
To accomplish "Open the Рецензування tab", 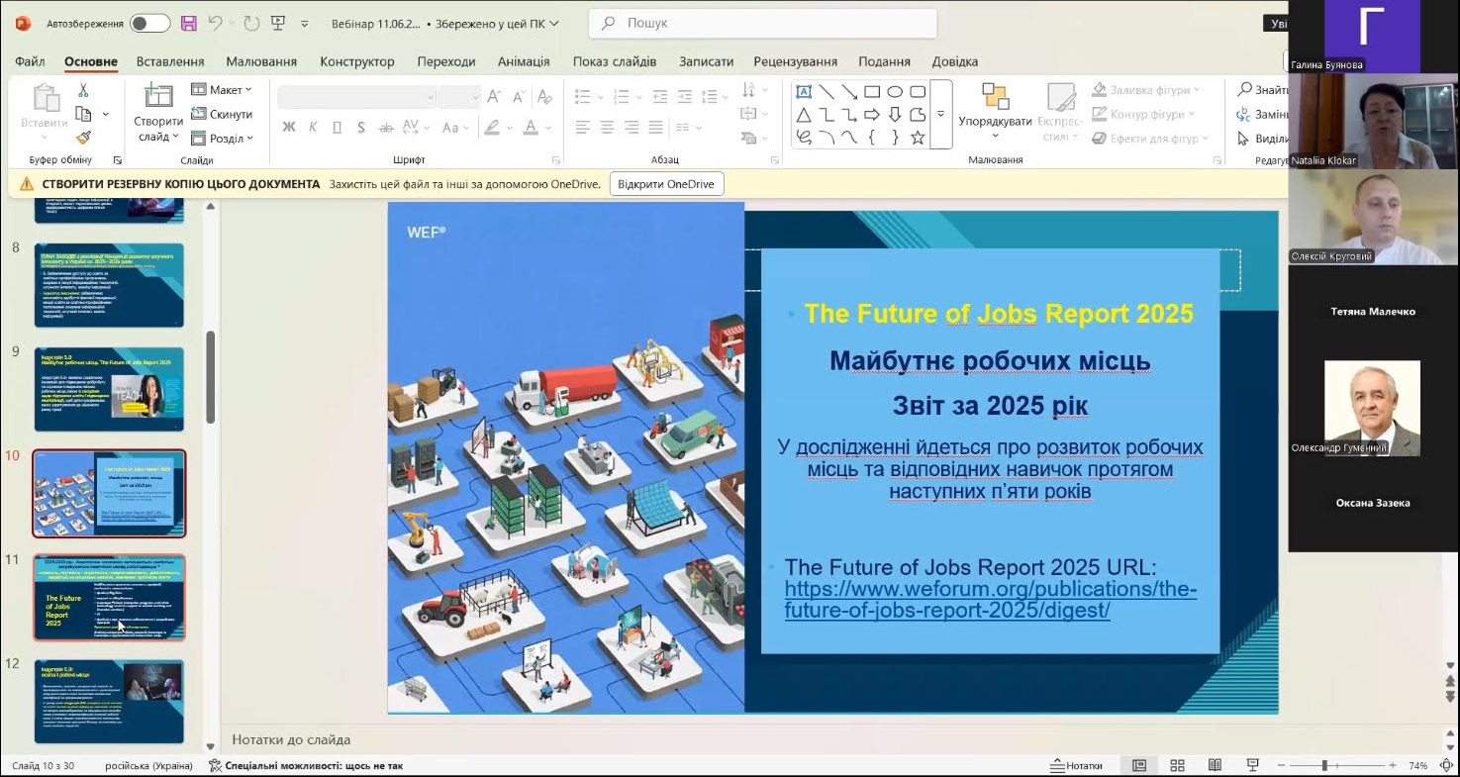I will 795,61.
